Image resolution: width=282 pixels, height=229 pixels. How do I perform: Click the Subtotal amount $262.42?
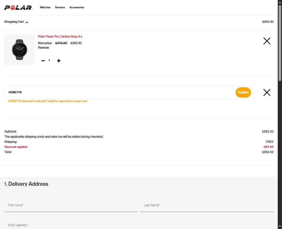pos(267,132)
